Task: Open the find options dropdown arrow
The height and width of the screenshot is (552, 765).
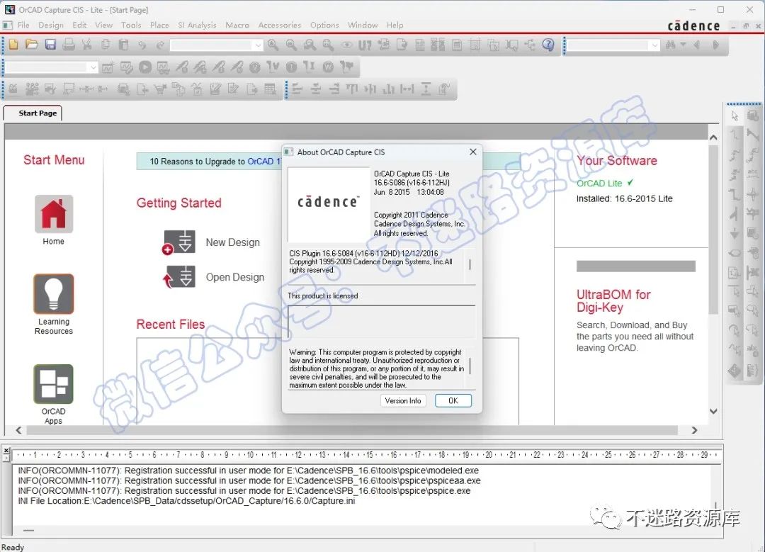Action: click(x=683, y=45)
